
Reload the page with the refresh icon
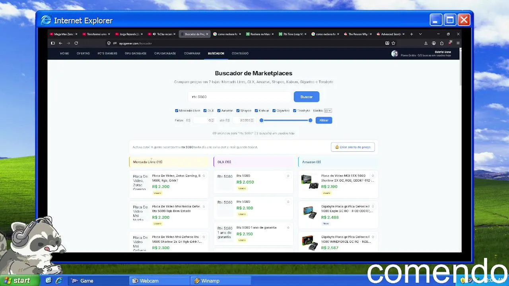click(76, 43)
